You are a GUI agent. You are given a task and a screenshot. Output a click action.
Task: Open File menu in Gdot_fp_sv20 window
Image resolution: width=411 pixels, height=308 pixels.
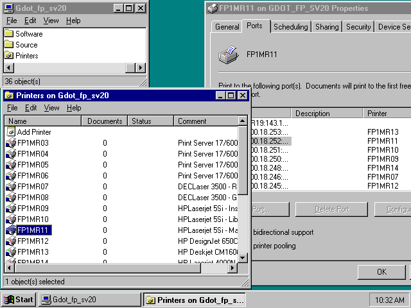point(12,21)
